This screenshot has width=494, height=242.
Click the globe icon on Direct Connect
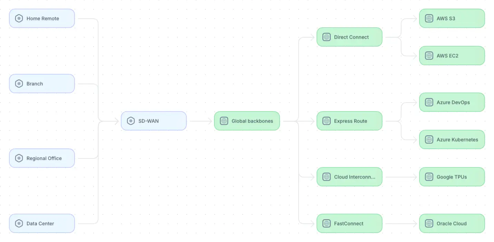click(327, 37)
